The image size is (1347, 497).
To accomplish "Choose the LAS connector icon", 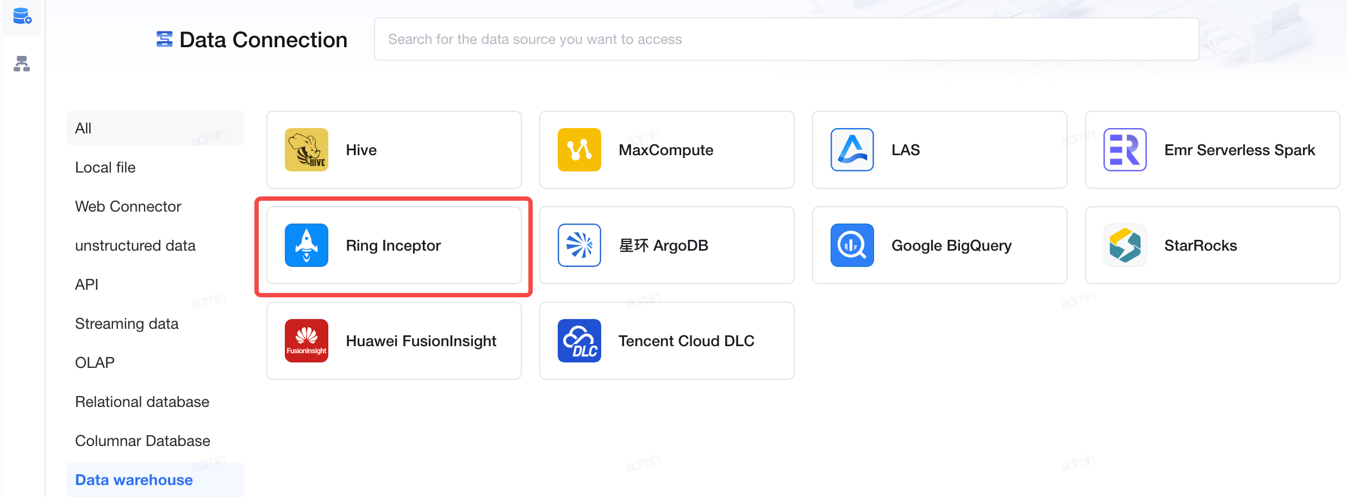I will pyautogui.click(x=852, y=150).
